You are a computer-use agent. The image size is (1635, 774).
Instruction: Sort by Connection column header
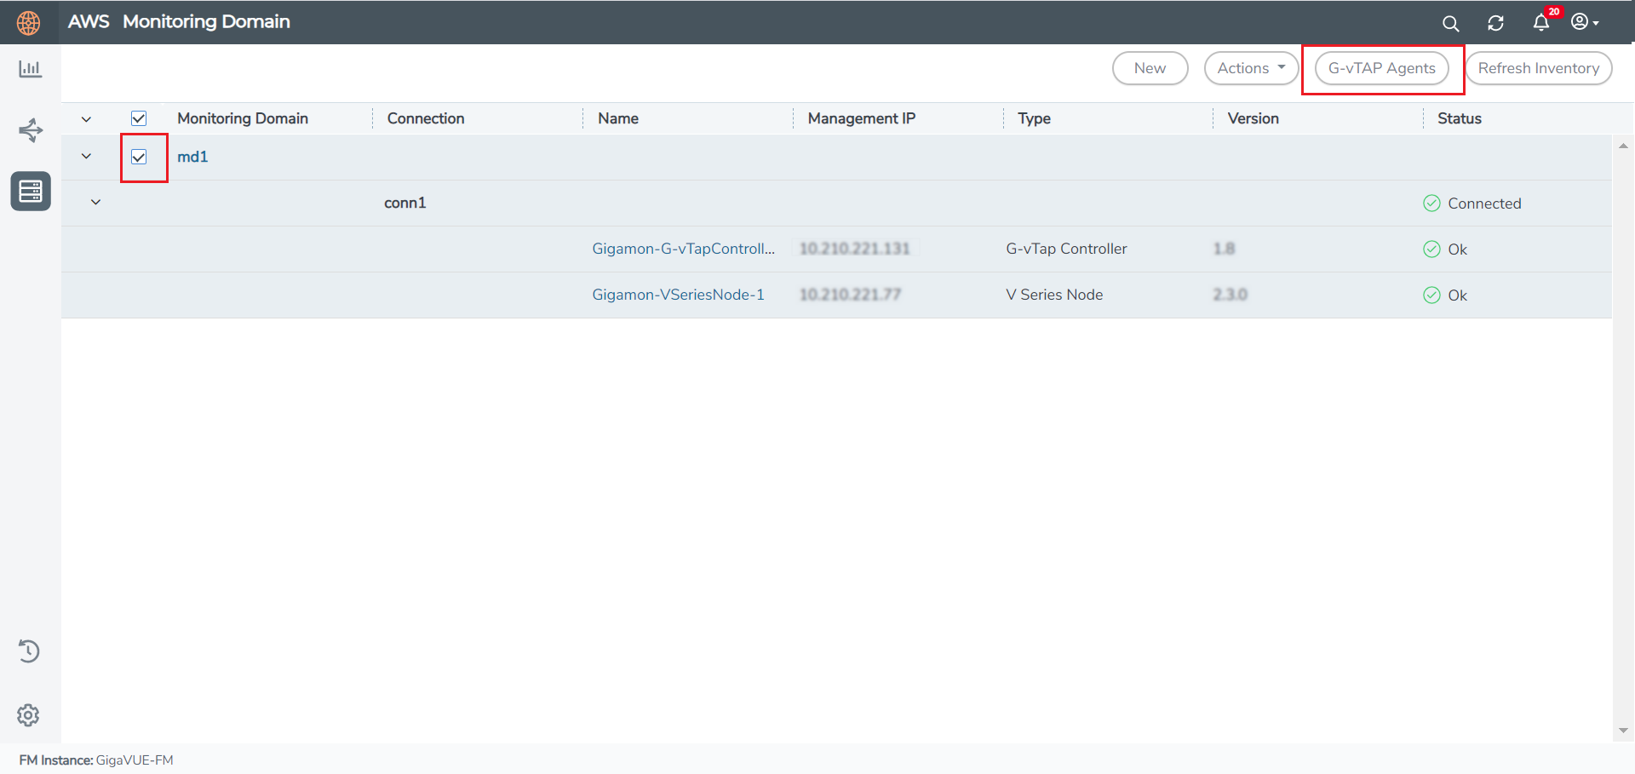point(426,118)
